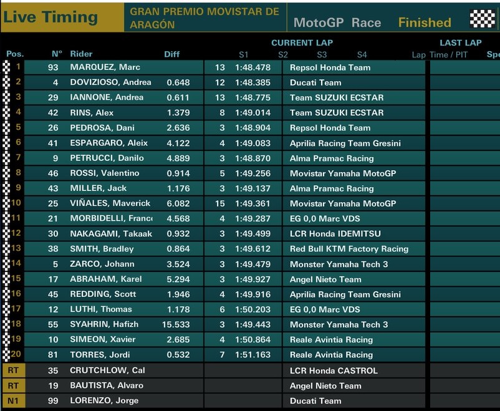The image size is (500, 411).
Task: Open rider MARQUEZ, Marc
Action: pyautogui.click(x=105, y=67)
